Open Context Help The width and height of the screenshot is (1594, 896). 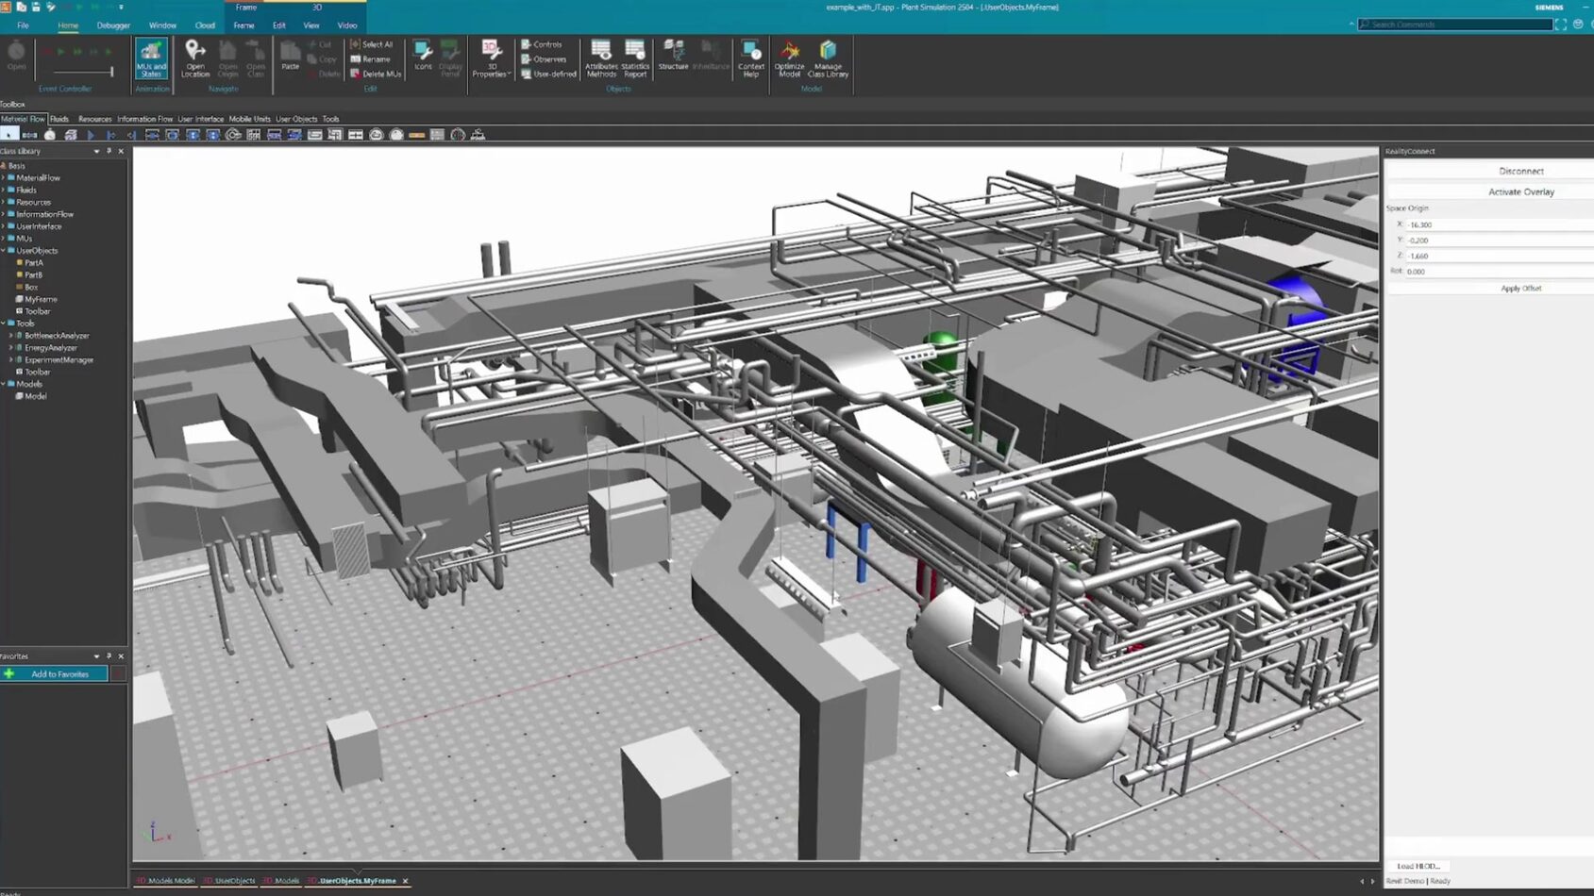[x=751, y=58]
